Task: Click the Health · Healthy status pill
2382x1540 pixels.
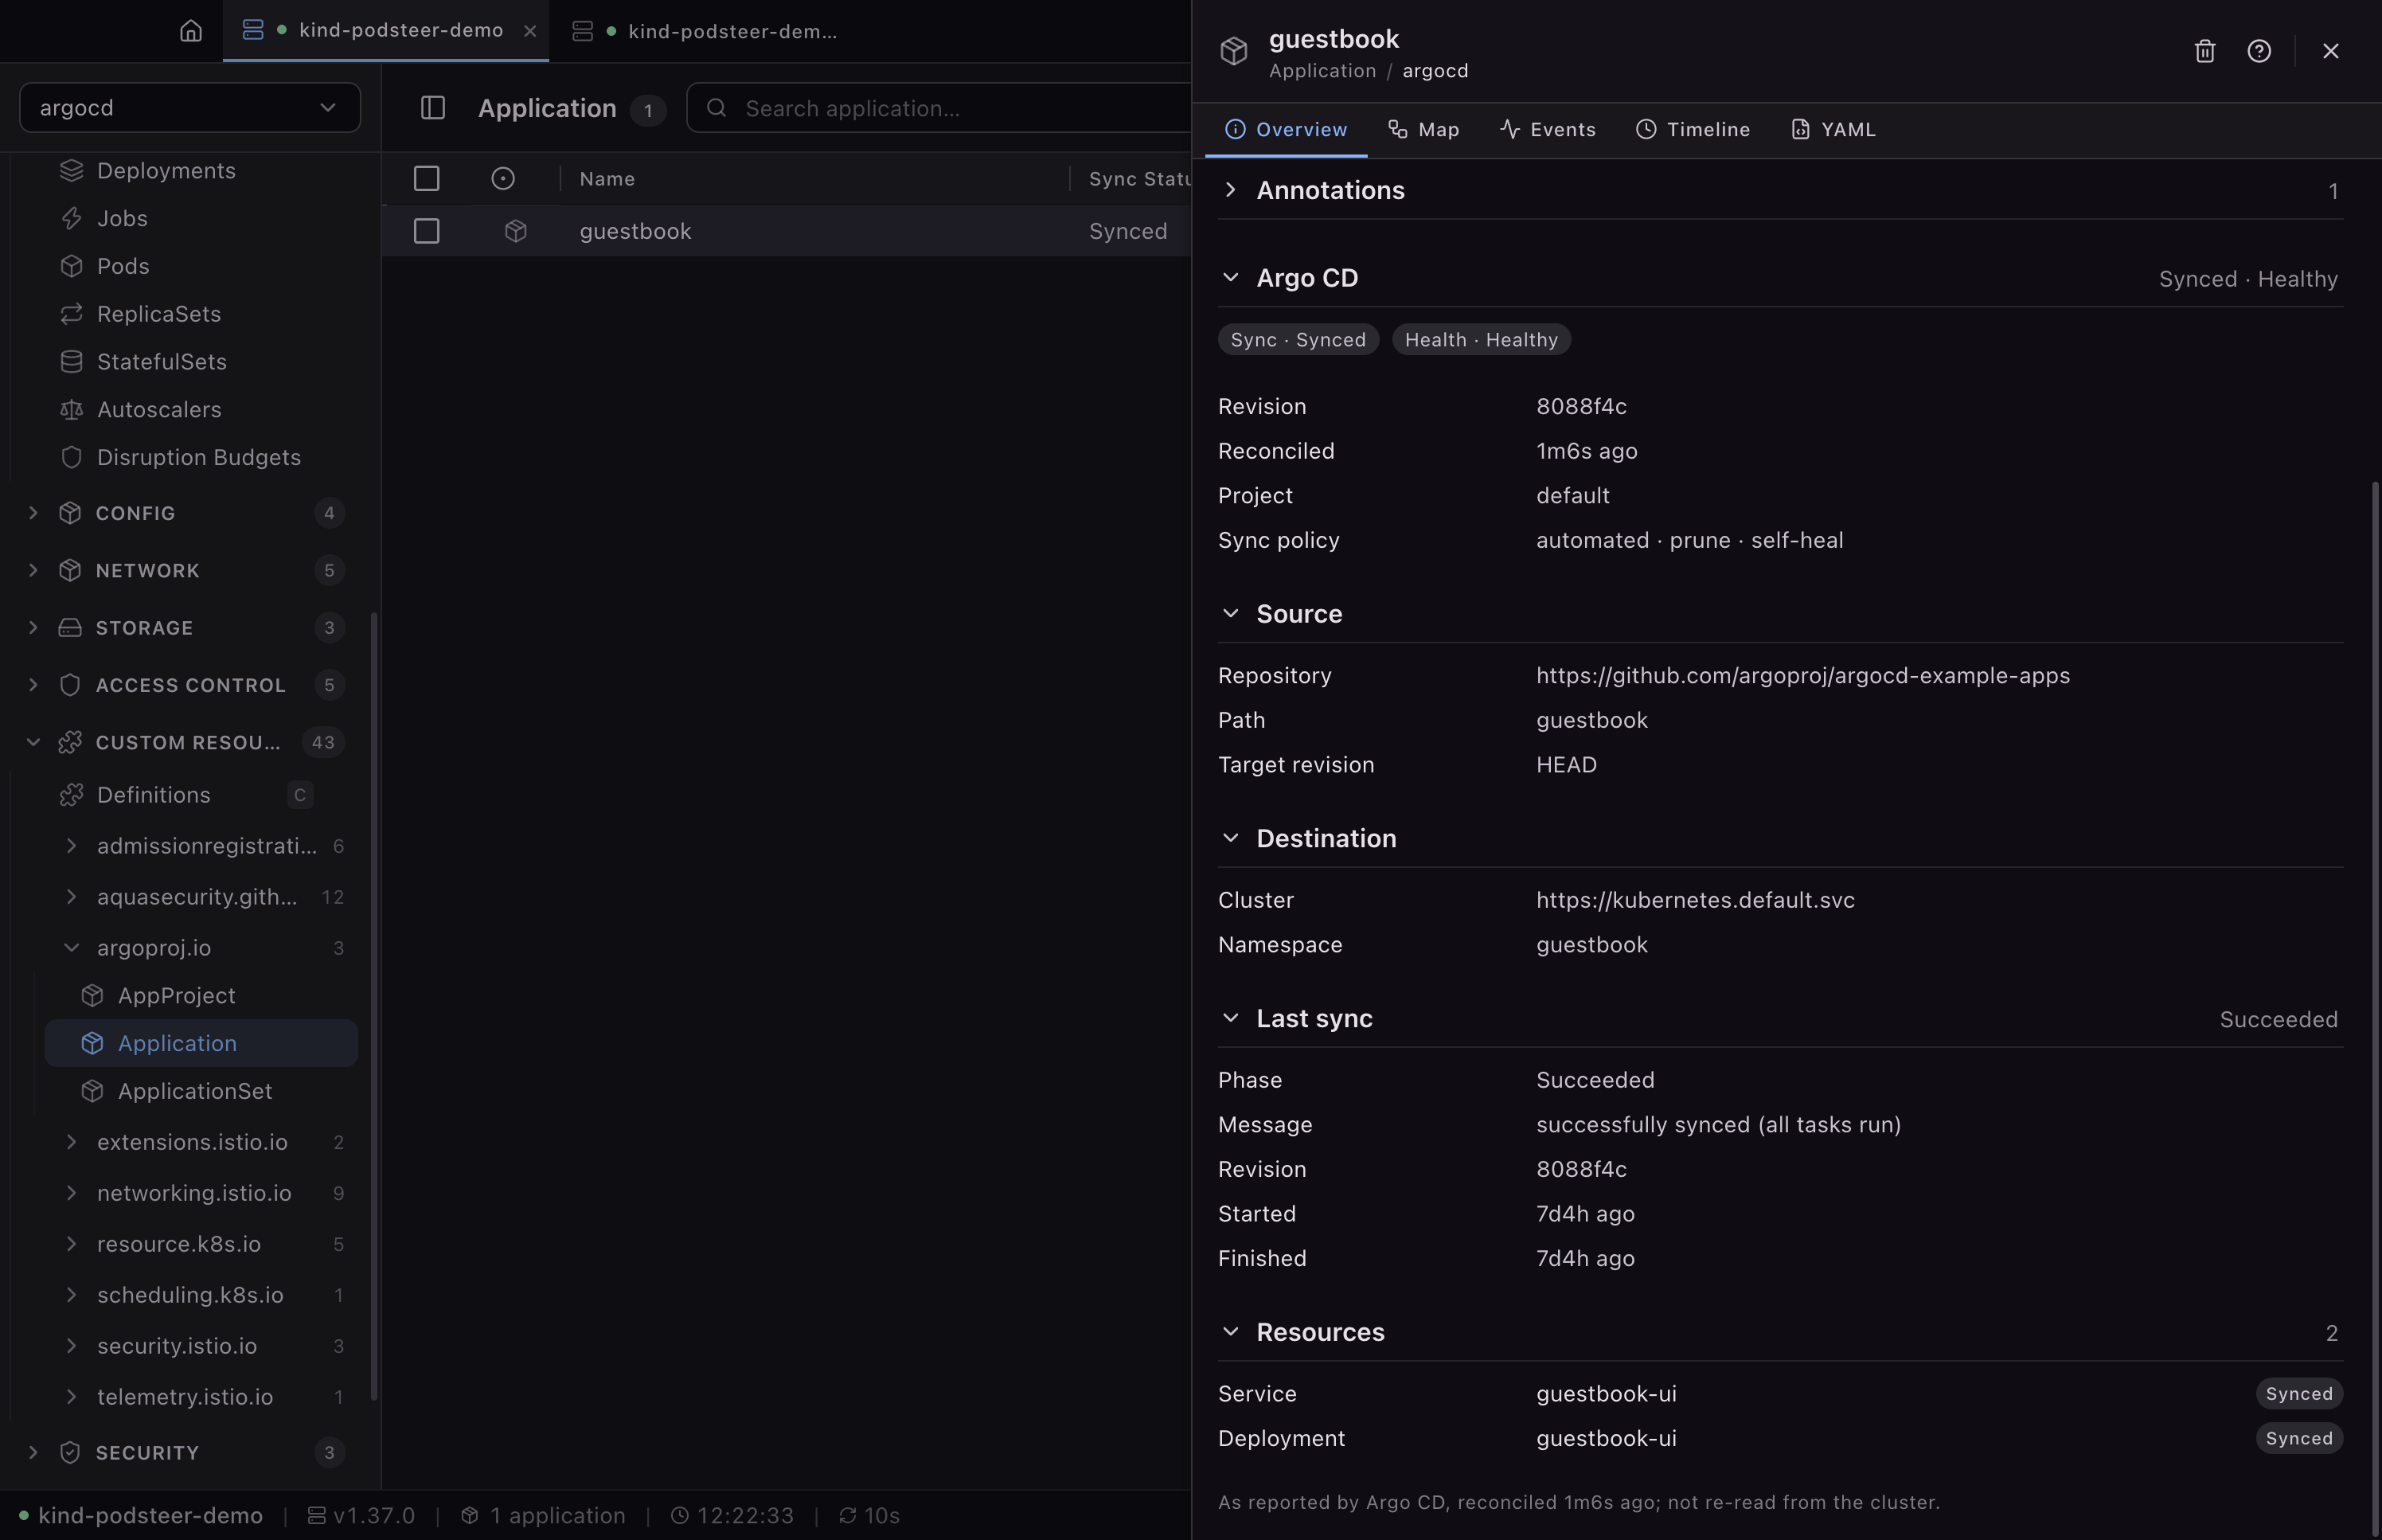Action: 1482,340
